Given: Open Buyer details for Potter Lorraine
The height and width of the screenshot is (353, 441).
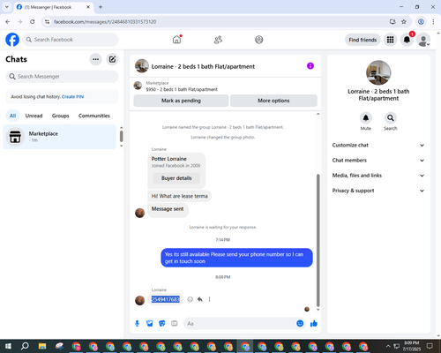Looking at the screenshot, I should [x=176, y=178].
